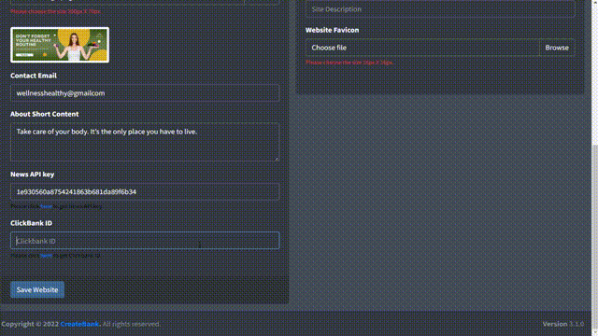Image resolution: width=598 pixels, height=336 pixels.
Task: Click the Contact Email label
Action: (34, 76)
